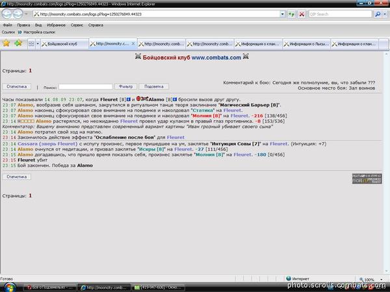Screen dimensions: 390x292
Task: Click Fleuret's info icon in challenge line
Action: click(x=129, y=99)
